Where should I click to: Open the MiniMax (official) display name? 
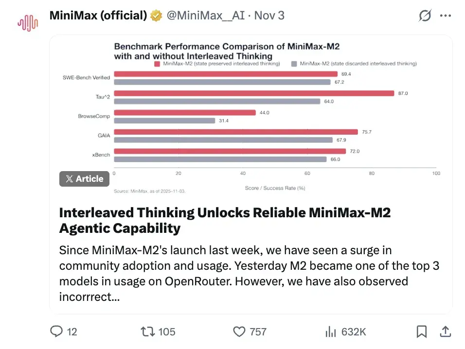97,15
